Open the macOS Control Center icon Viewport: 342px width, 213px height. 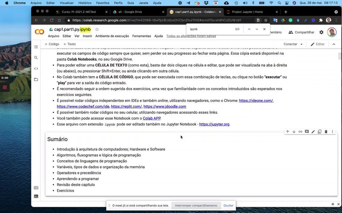pyautogui.click(x=287, y=3)
